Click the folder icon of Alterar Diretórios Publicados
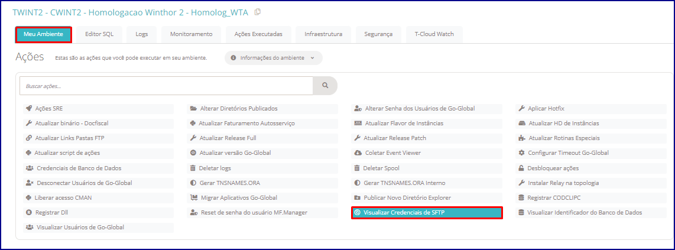Image resolution: width=675 pixels, height=250 pixels. tap(193, 108)
